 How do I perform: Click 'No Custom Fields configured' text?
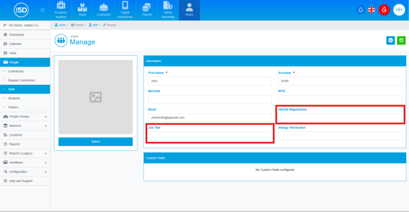[274, 170]
